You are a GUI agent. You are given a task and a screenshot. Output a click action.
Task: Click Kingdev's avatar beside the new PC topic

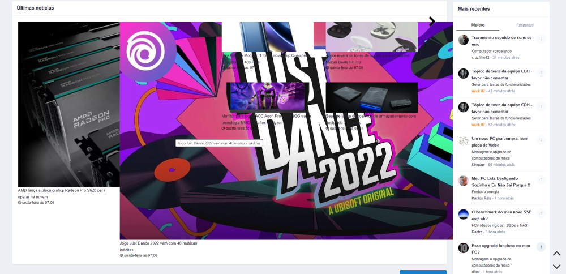tap(463, 140)
